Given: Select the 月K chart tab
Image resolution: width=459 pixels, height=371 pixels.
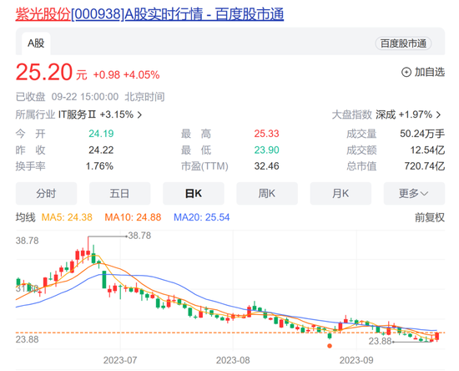Looking at the screenshot, I should (340, 193).
